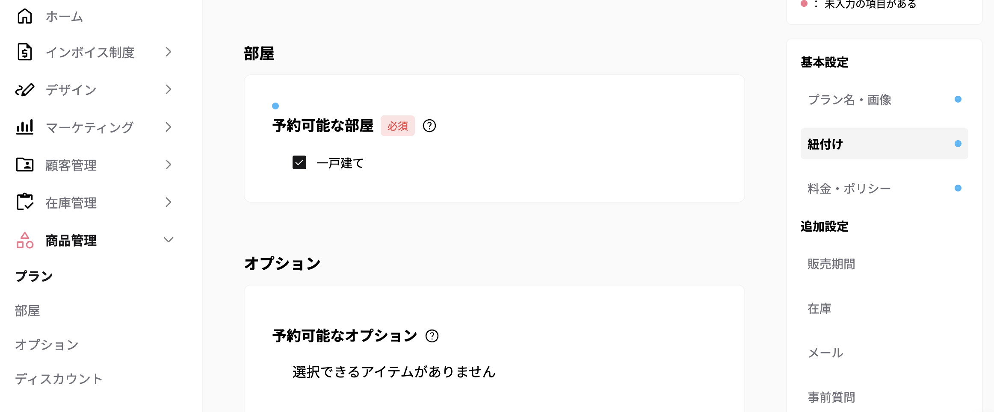This screenshot has height=412, width=994.
Task: Open the マーケティング chart icon
Action: 24,127
